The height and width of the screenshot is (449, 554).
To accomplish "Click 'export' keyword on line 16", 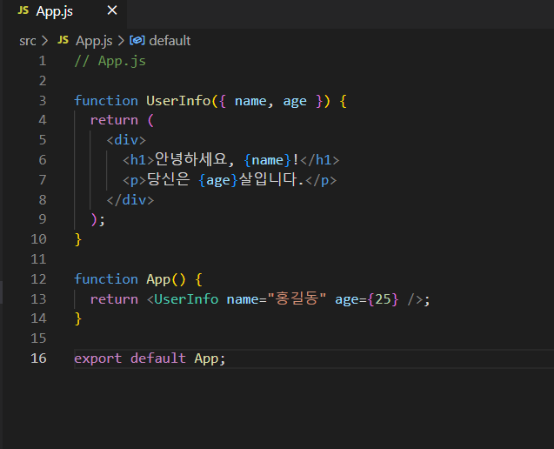I will click(x=98, y=359).
